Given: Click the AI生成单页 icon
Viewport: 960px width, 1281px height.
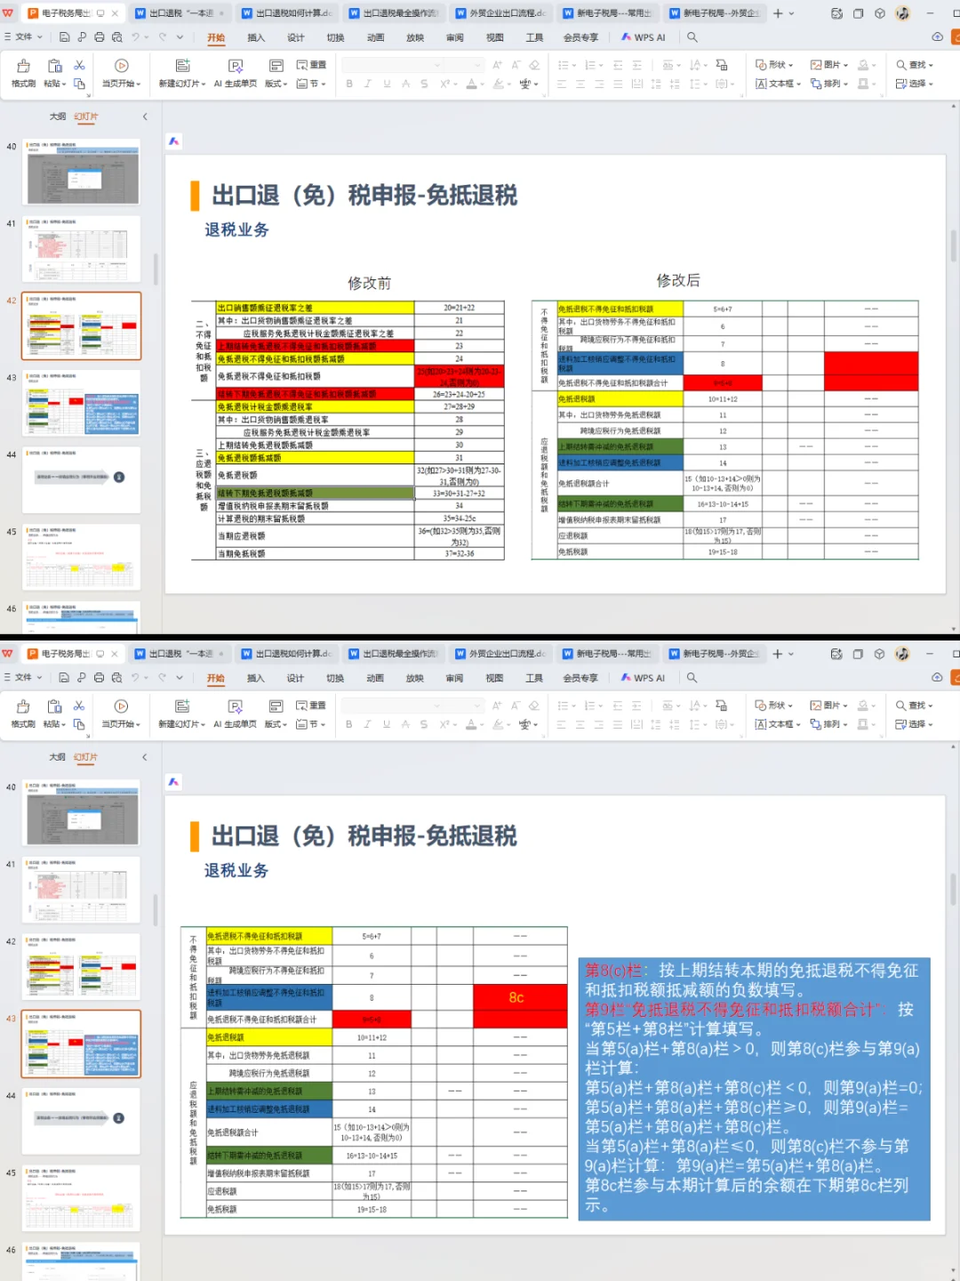Looking at the screenshot, I should point(236,71).
